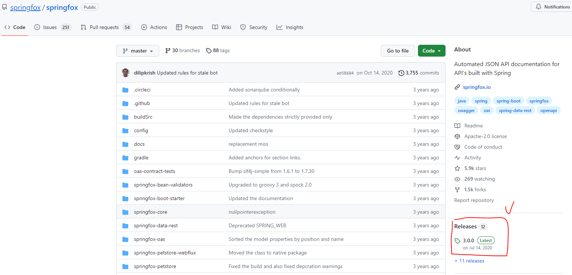Viewport: 572px width, 275px height.
Task: Open the Apache-2.0 license link
Action: coord(486,137)
